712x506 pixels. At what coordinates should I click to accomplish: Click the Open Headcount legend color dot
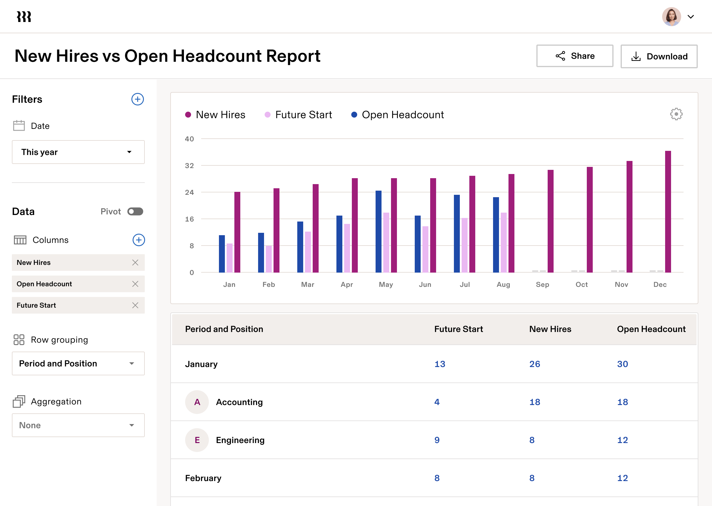click(354, 115)
